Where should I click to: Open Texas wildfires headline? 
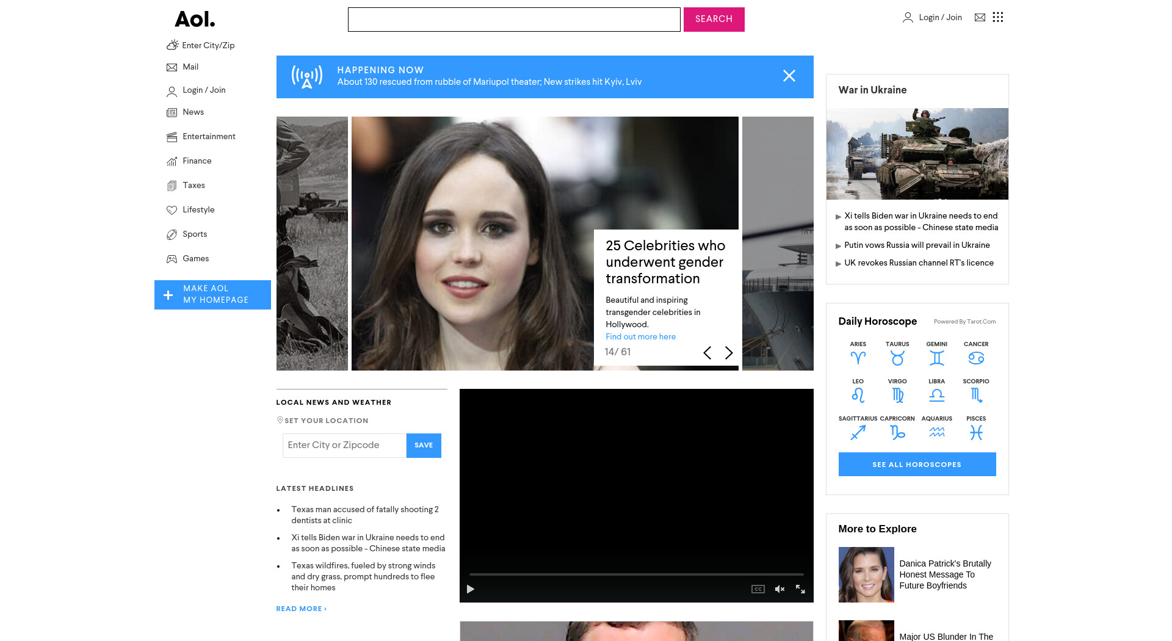coord(364,577)
